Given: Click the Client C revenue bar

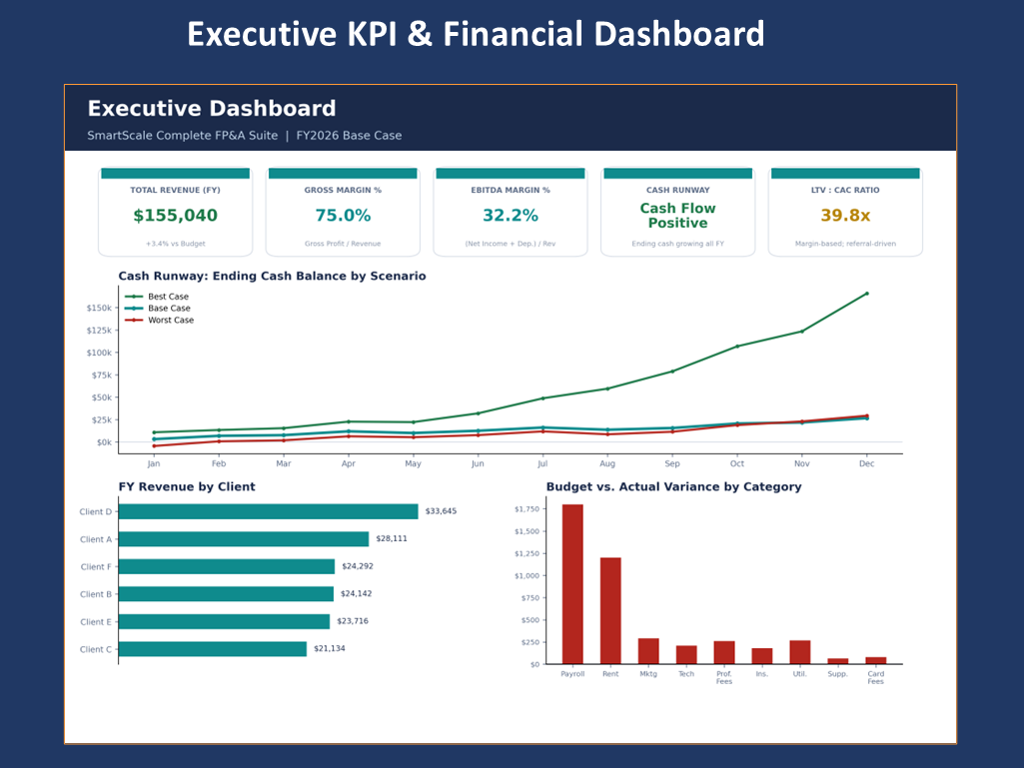Looking at the screenshot, I should pos(213,648).
